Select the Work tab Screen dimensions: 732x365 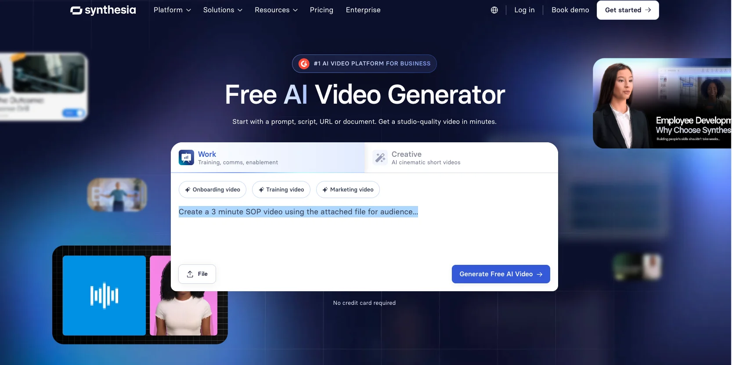point(268,158)
